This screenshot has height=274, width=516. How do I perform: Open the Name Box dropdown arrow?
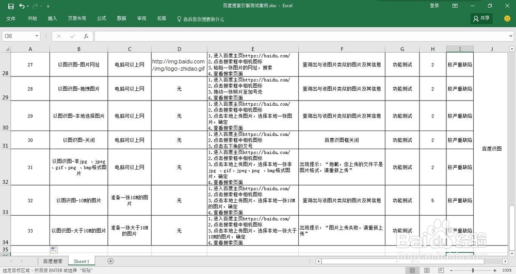tap(37, 36)
